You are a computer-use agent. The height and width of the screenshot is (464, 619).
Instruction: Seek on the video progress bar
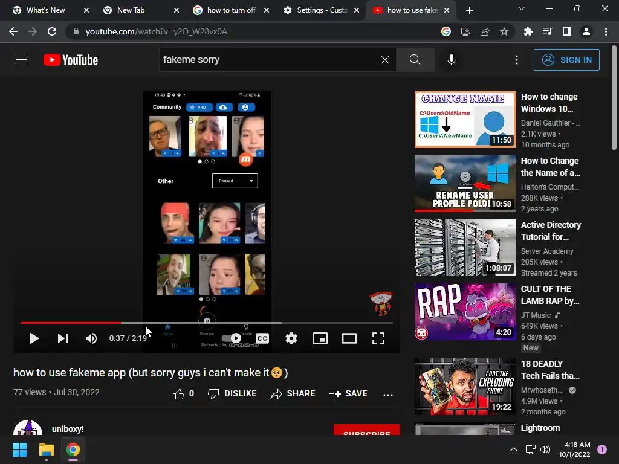pyautogui.click(x=207, y=323)
